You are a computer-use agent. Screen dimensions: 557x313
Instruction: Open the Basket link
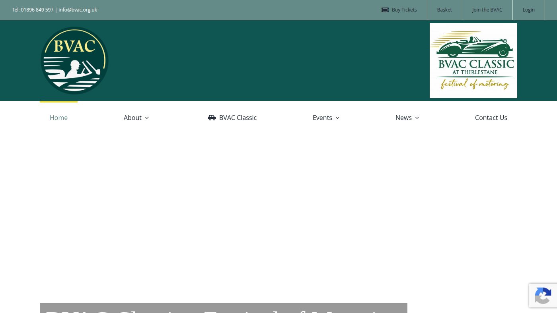[444, 10]
